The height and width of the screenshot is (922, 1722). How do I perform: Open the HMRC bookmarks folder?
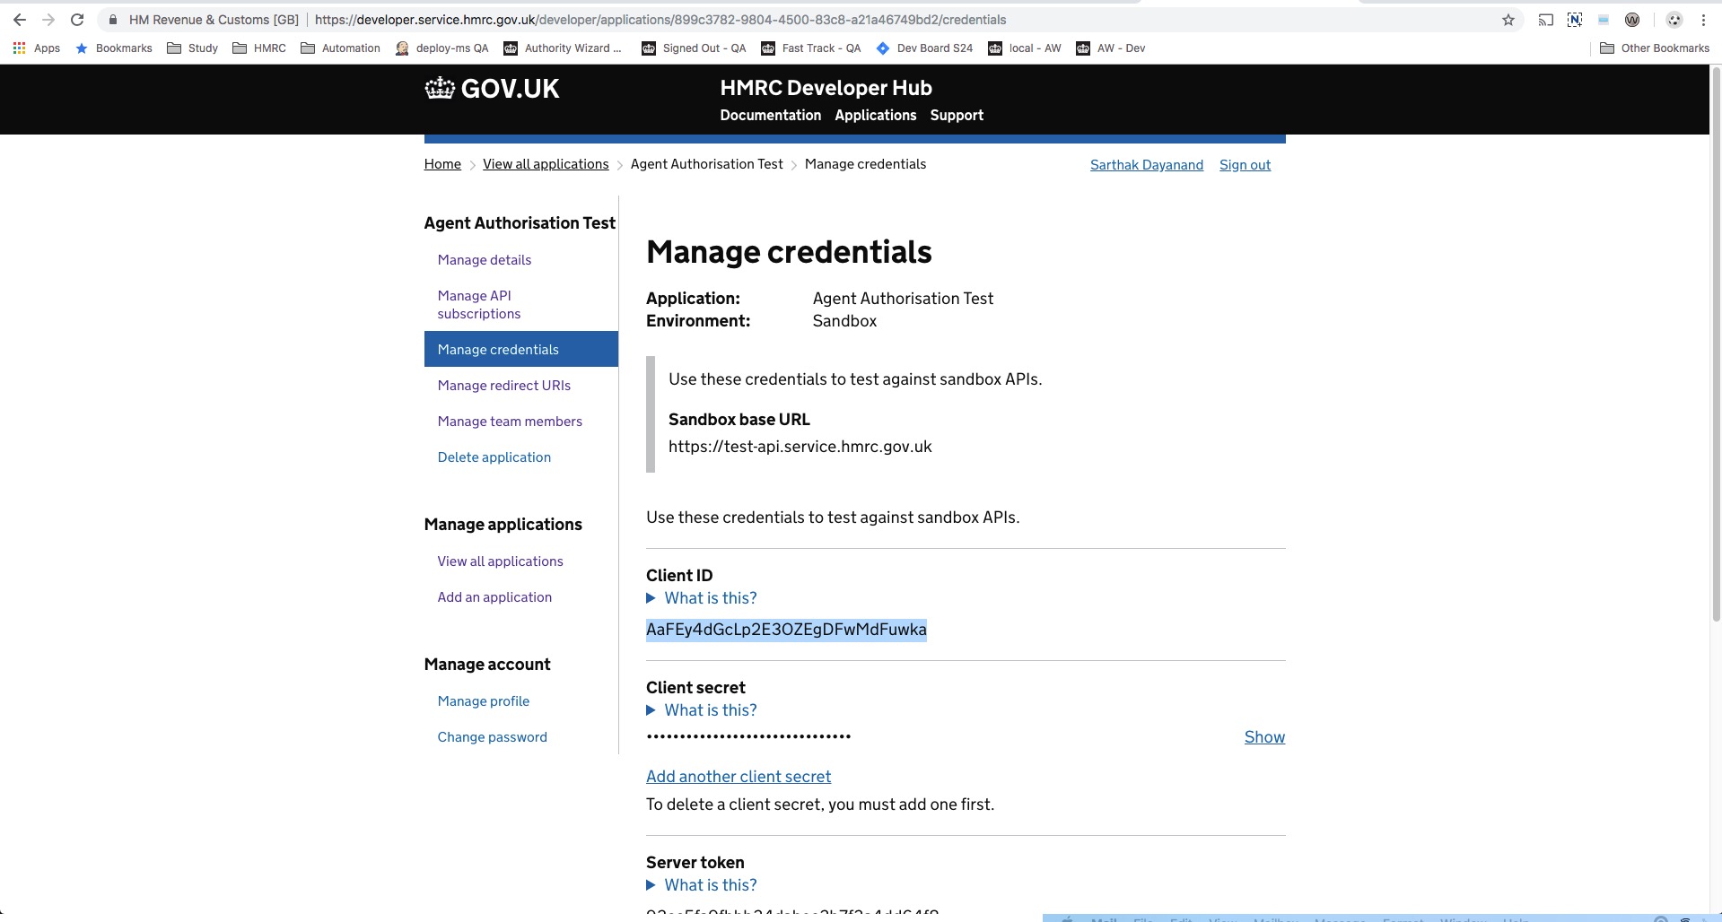[259, 48]
